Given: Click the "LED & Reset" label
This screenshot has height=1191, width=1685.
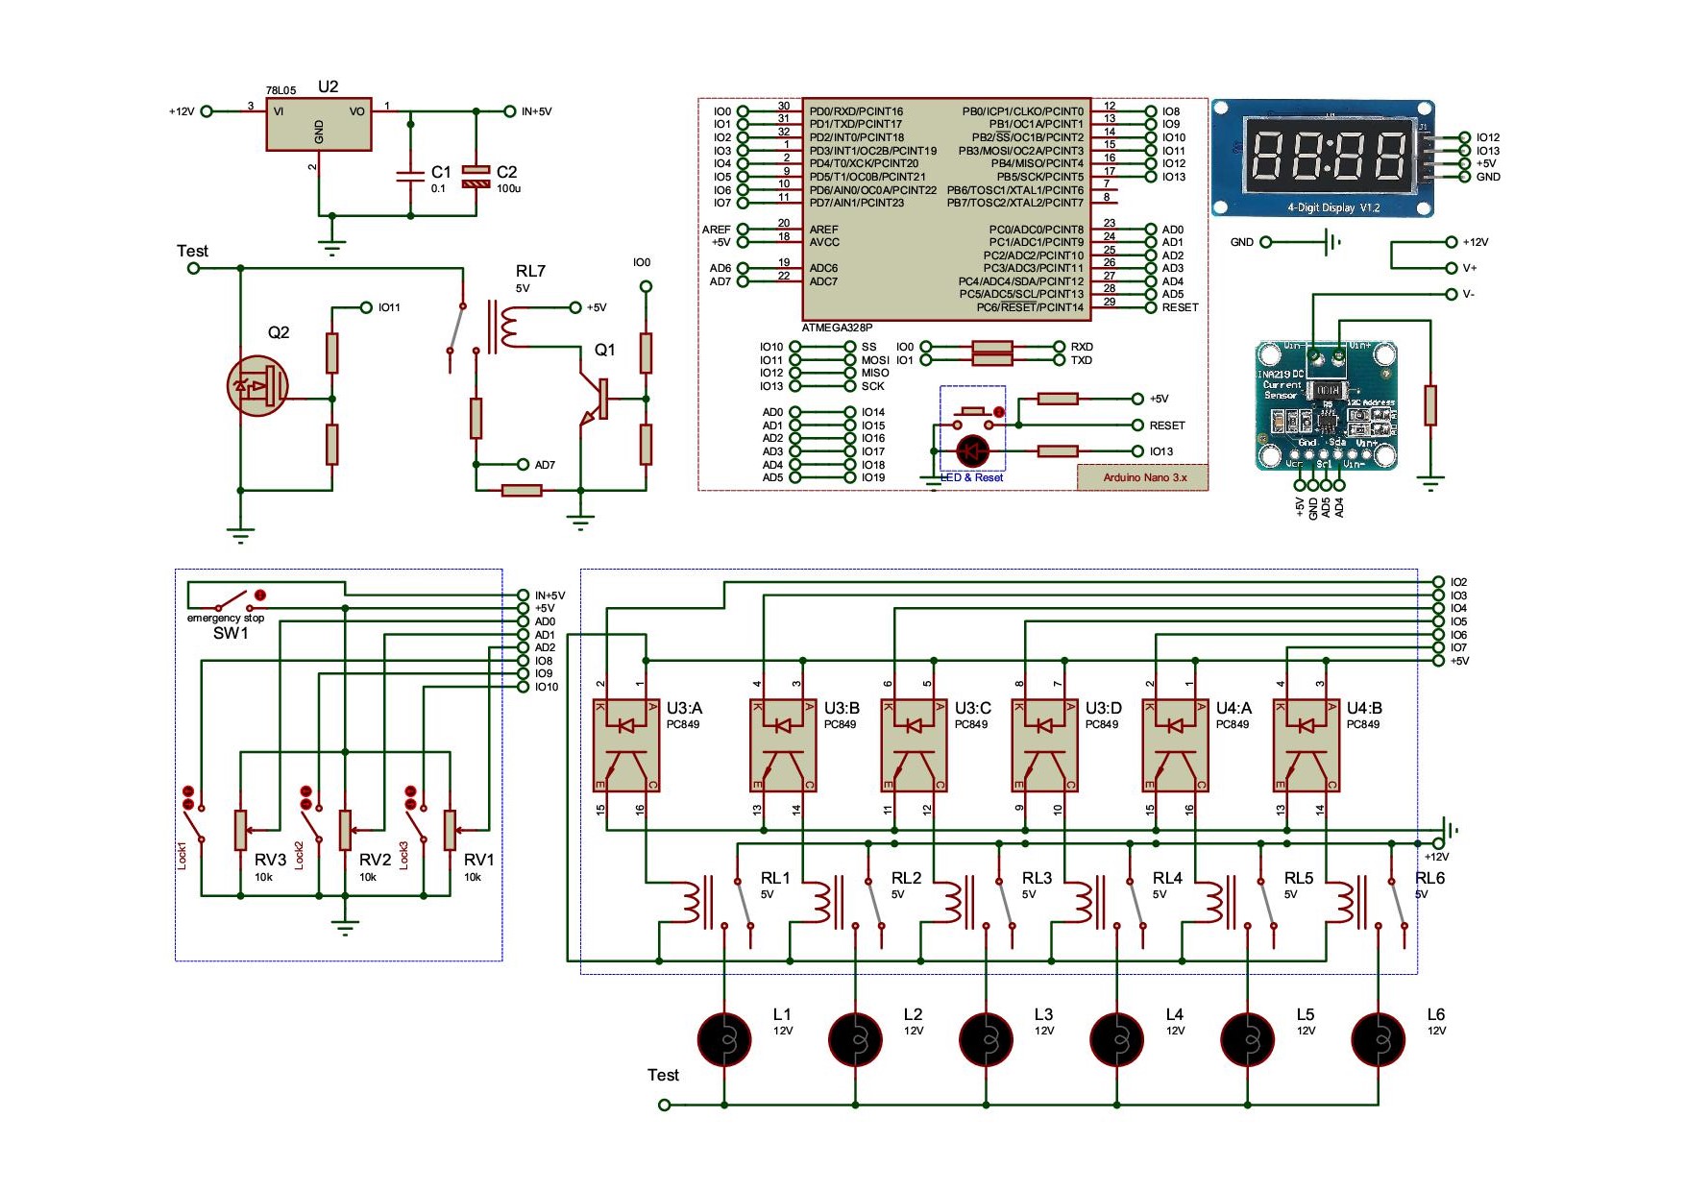Looking at the screenshot, I should pos(972,477).
